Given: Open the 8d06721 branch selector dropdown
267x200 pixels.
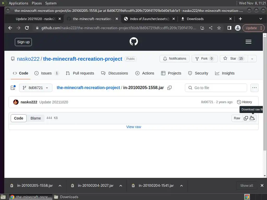Looking at the screenshot, I should tap(35, 88).
